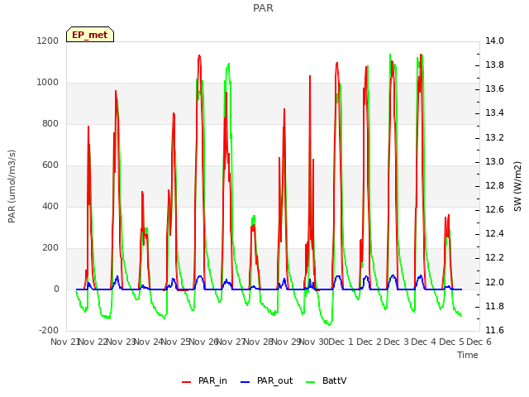
Task: Click the red PAR_in legend swatch
Action: pyautogui.click(x=187, y=382)
